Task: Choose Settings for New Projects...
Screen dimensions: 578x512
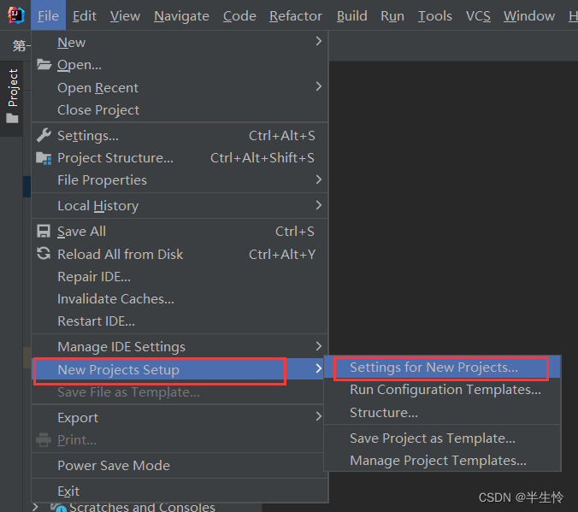Action: click(442, 368)
